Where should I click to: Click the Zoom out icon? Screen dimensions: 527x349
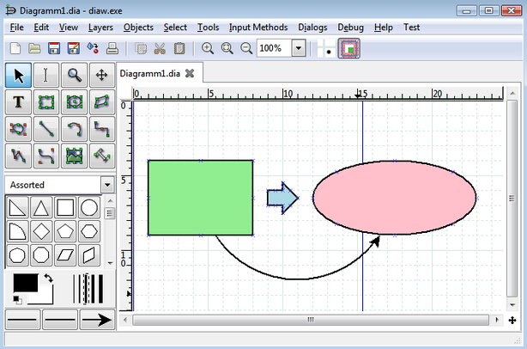[x=246, y=48]
